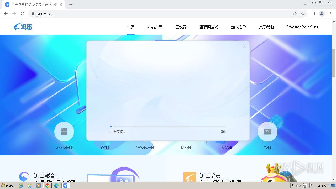Image resolution: width=336 pixels, height=189 pixels.
Task: Share this page via Chrome toolbar
Action: [295, 14]
